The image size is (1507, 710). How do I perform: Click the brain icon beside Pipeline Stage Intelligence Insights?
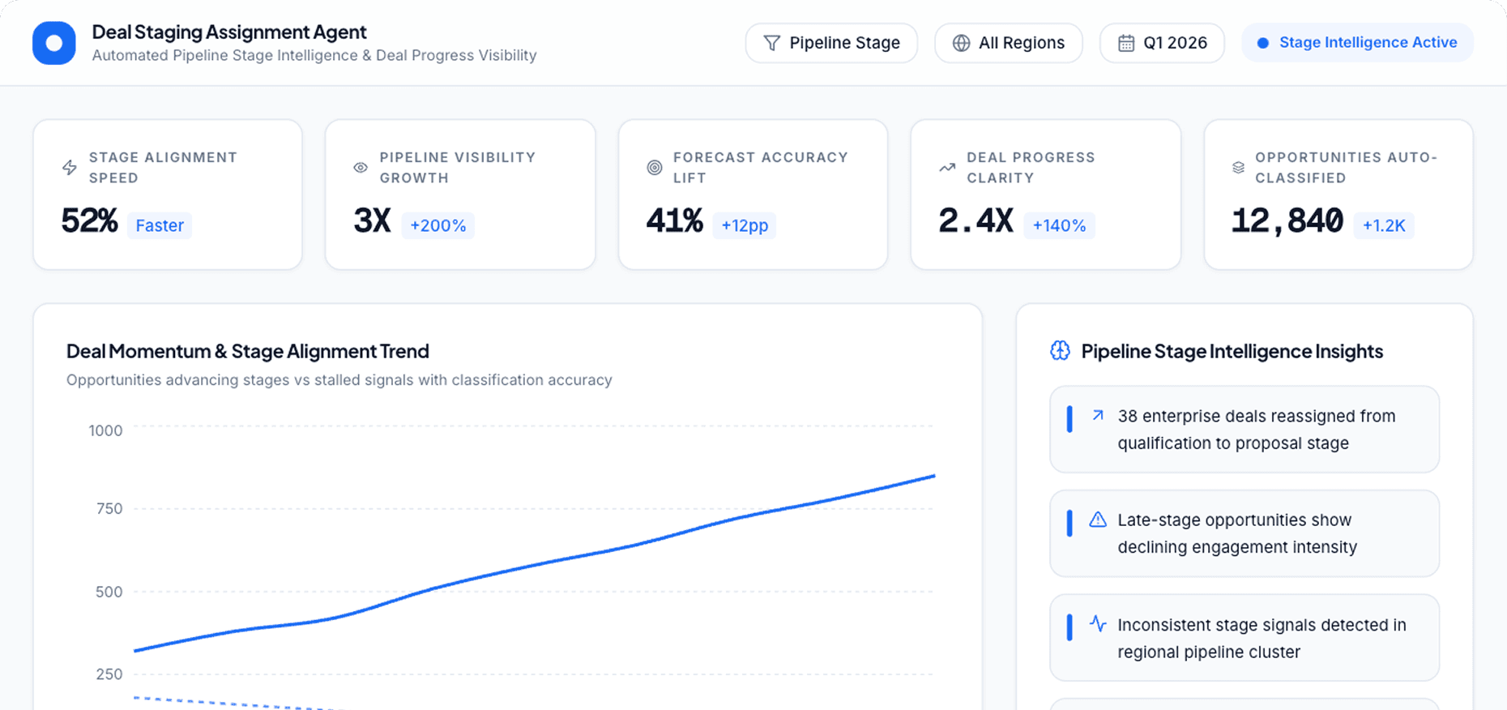click(x=1060, y=351)
